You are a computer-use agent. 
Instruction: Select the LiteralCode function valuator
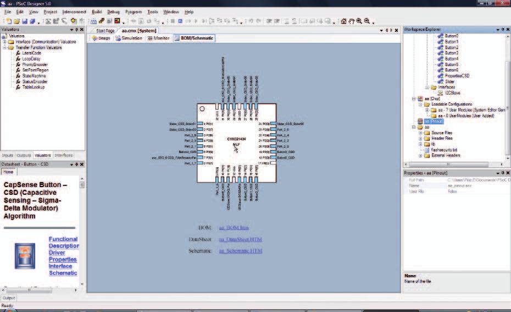[32, 53]
